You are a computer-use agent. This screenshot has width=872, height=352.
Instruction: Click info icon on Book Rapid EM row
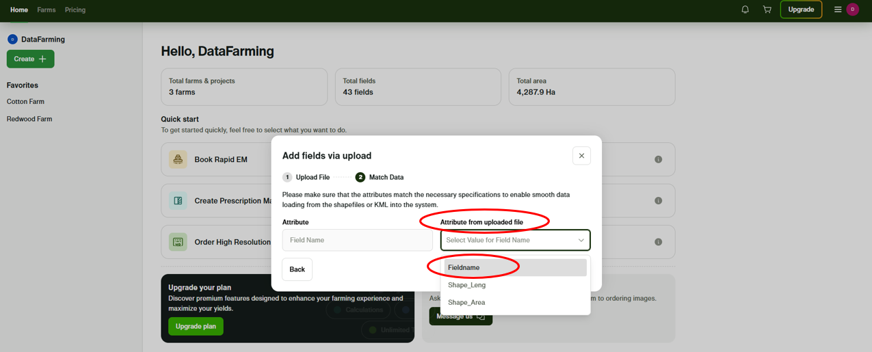[658, 159]
